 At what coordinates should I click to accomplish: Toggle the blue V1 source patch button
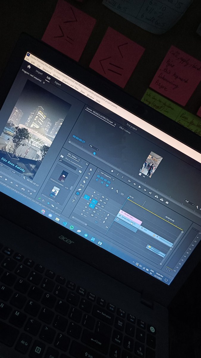pos(87,197)
